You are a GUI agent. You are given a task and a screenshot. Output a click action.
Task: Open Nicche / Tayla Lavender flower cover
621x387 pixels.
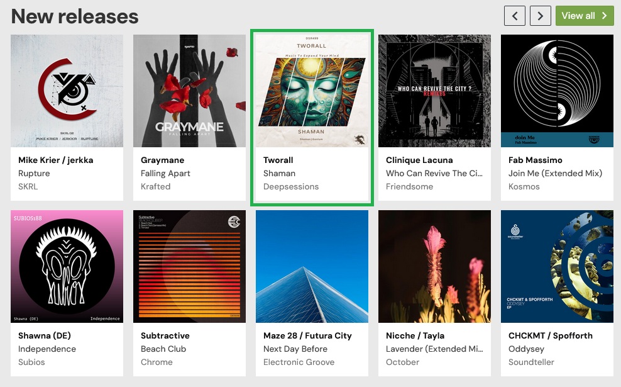click(x=434, y=266)
